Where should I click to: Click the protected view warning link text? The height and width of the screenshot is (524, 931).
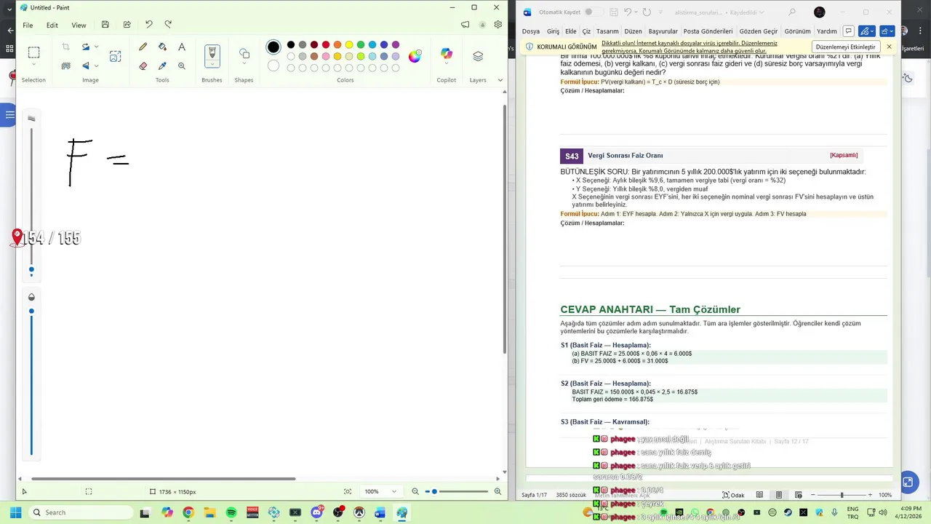tap(689, 47)
